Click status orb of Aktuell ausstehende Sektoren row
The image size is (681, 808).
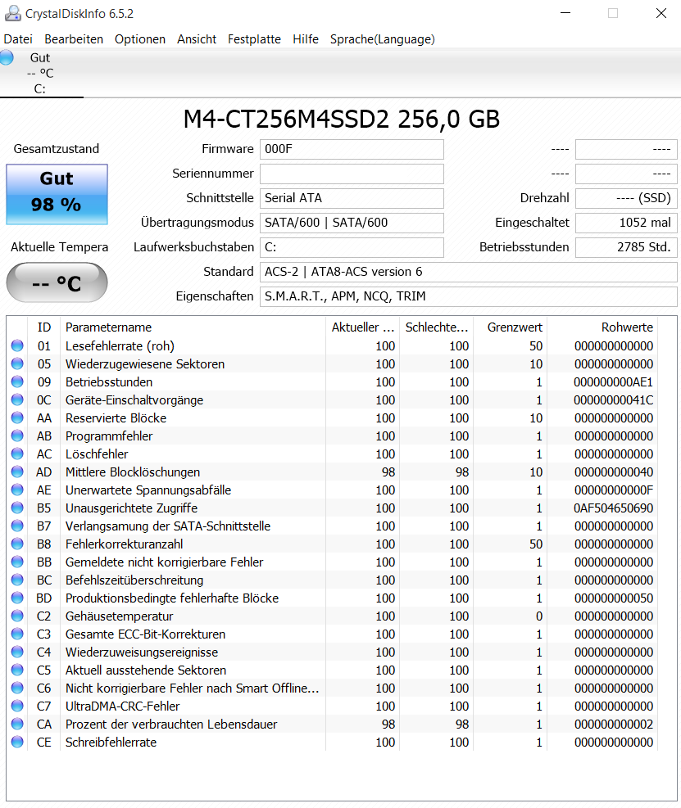pos(17,670)
